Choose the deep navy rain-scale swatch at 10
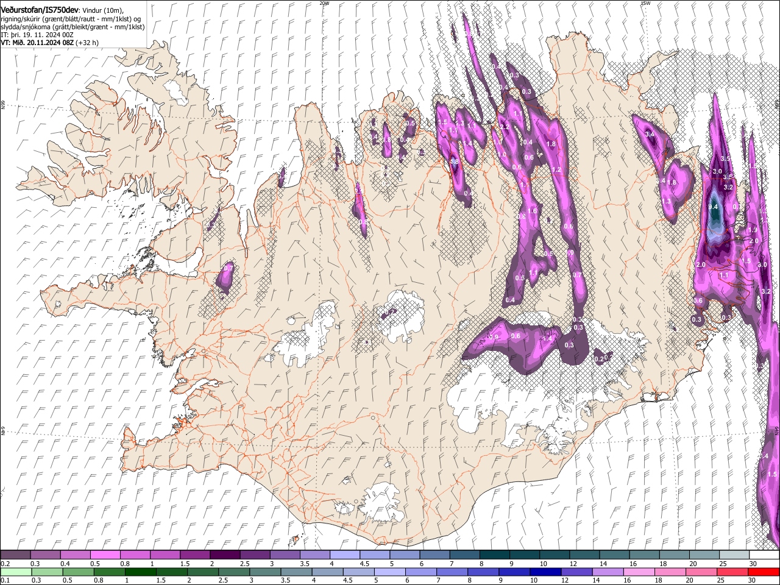 point(545,572)
